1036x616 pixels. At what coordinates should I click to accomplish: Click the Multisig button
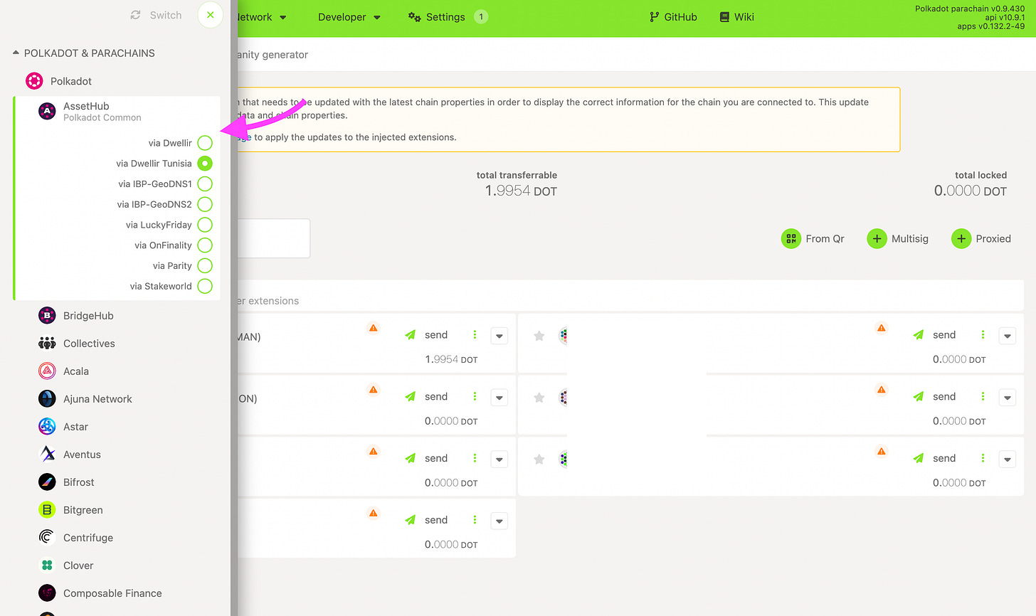coord(898,239)
